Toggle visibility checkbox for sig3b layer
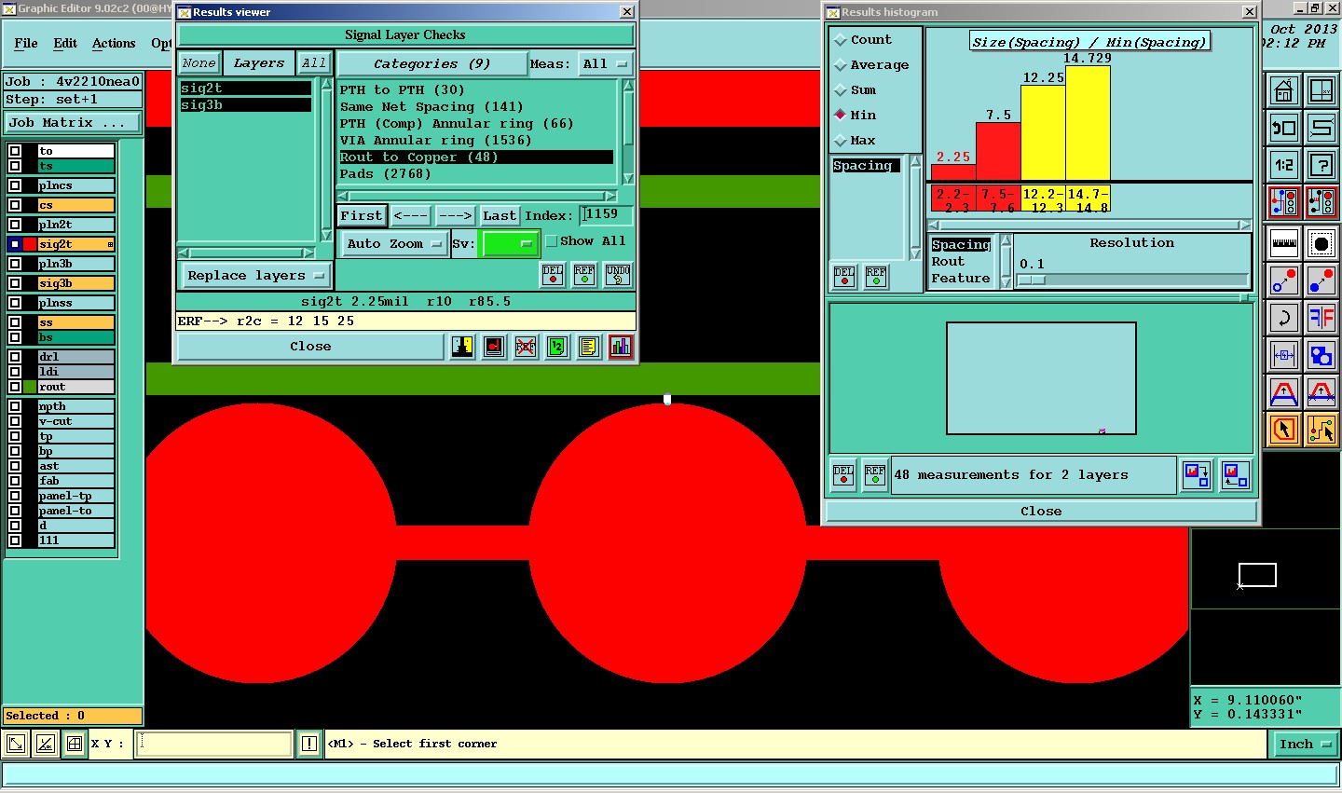This screenshot has width=1342, height=793. click(15, 283)
